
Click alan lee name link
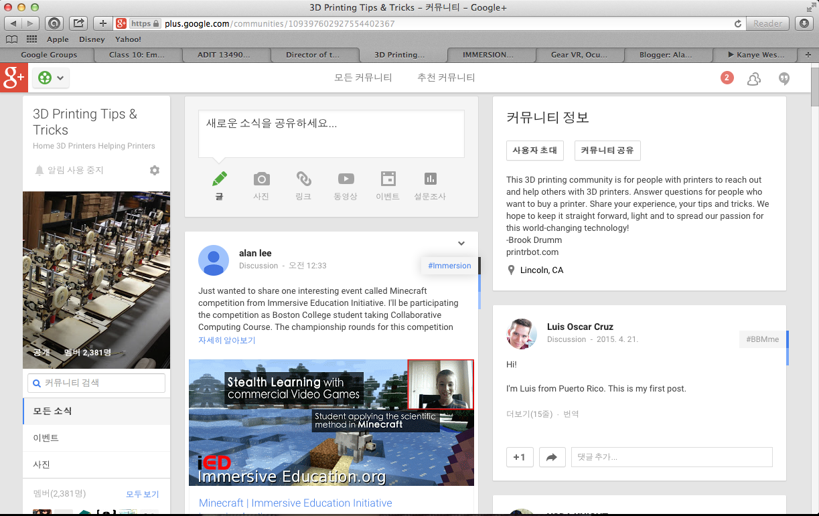(255, 253)
